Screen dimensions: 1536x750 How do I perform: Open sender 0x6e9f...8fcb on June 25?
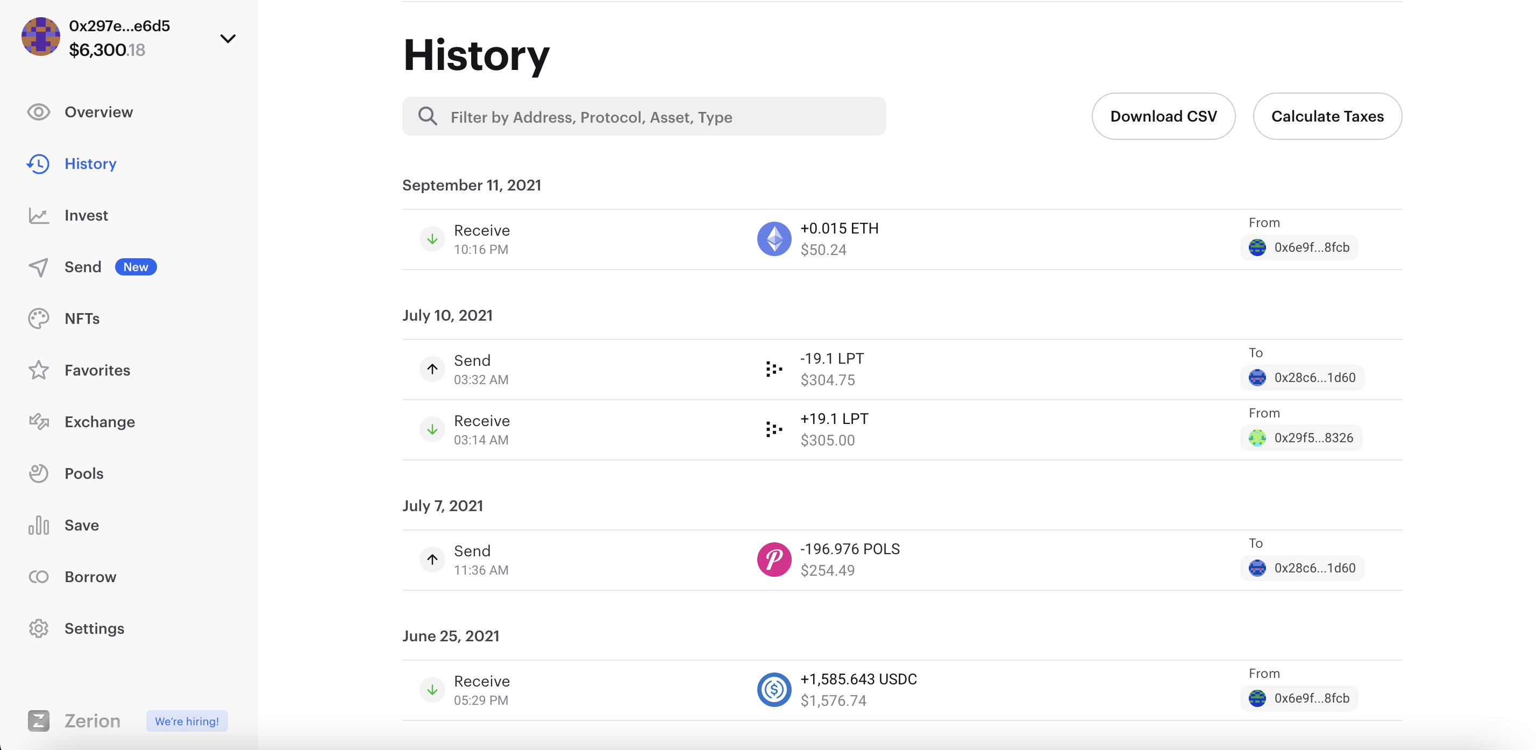(x=1299, y=698)
